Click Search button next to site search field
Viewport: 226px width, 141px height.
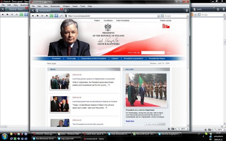tap(168, 53)
